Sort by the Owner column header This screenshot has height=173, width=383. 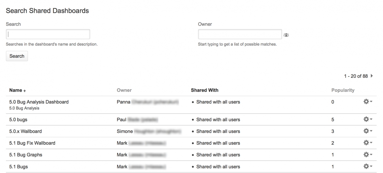[124, 90]
